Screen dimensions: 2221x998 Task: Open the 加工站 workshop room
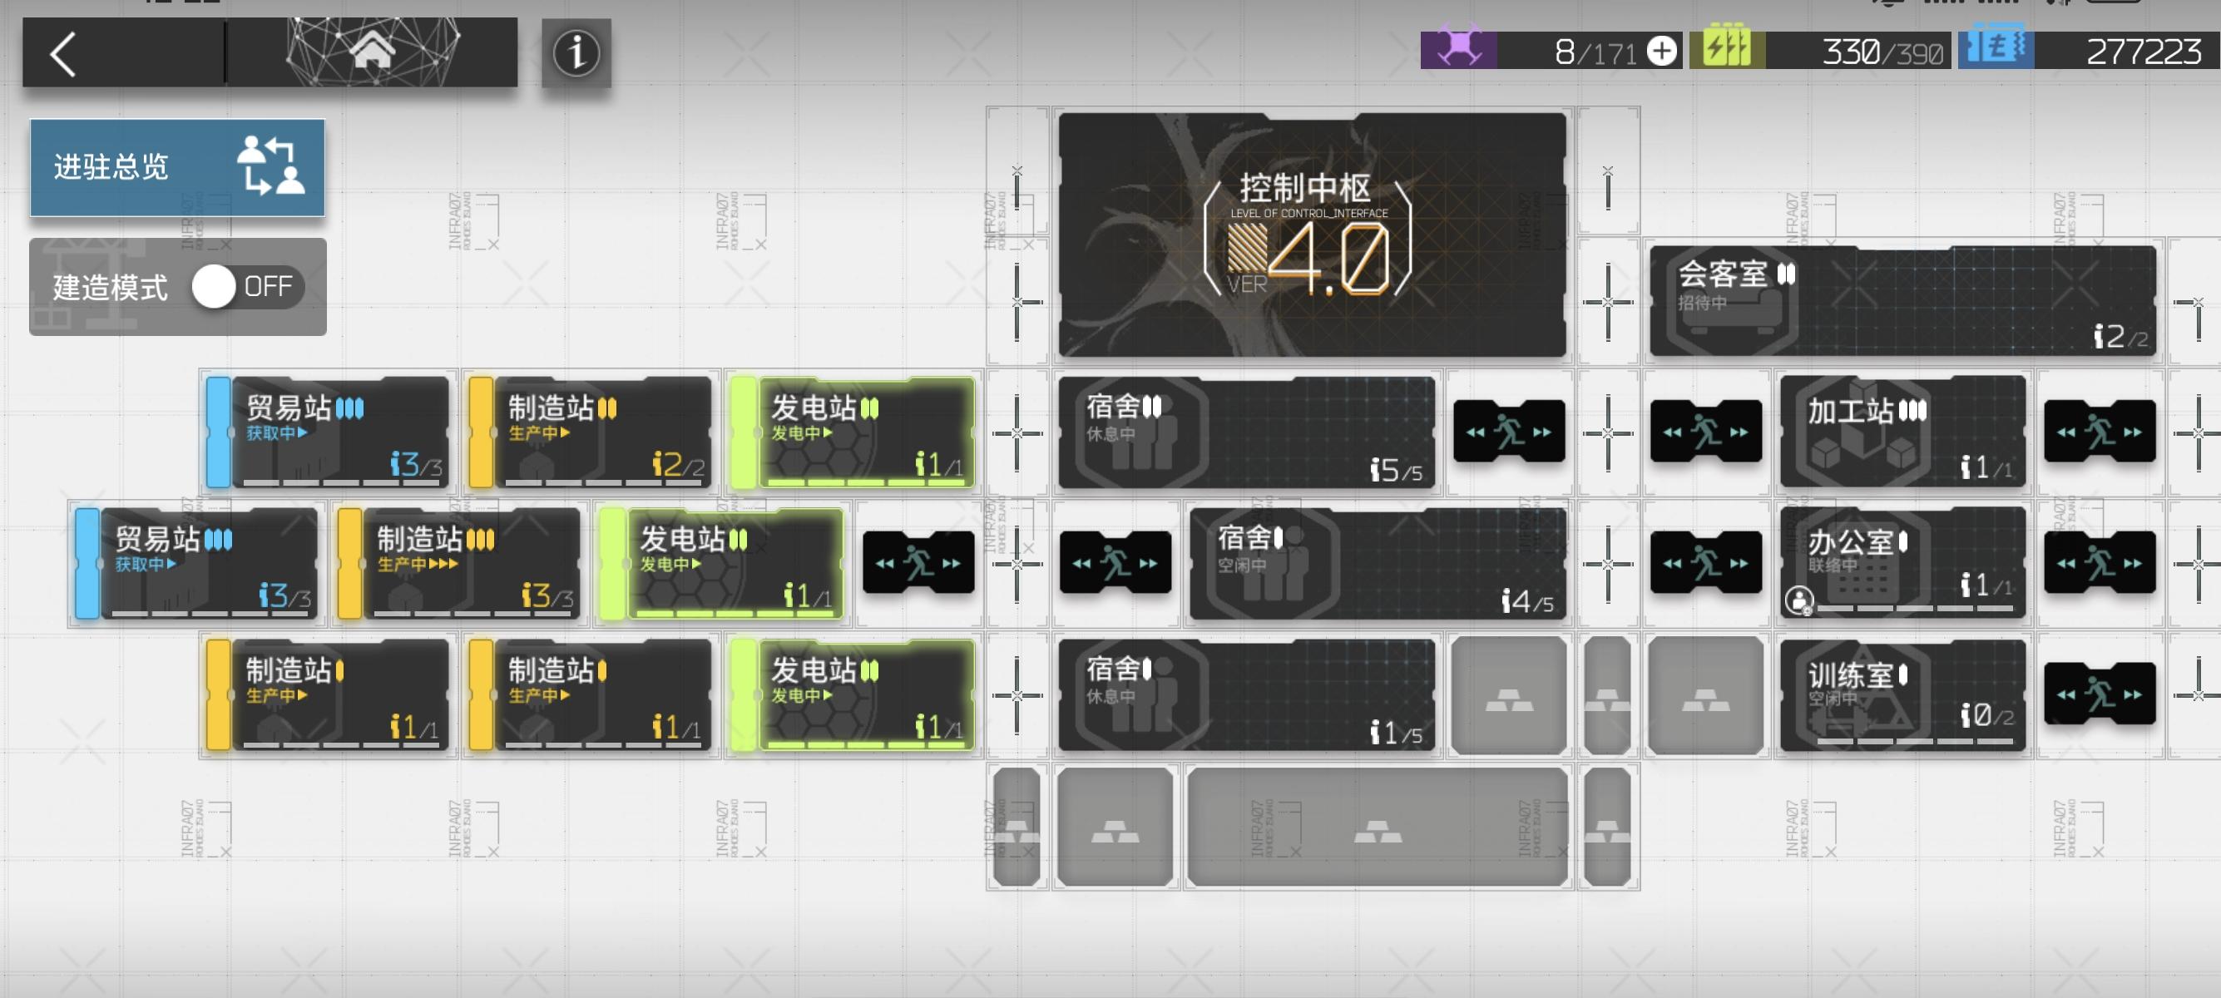pyautogui.click(x=1903, y=431)
